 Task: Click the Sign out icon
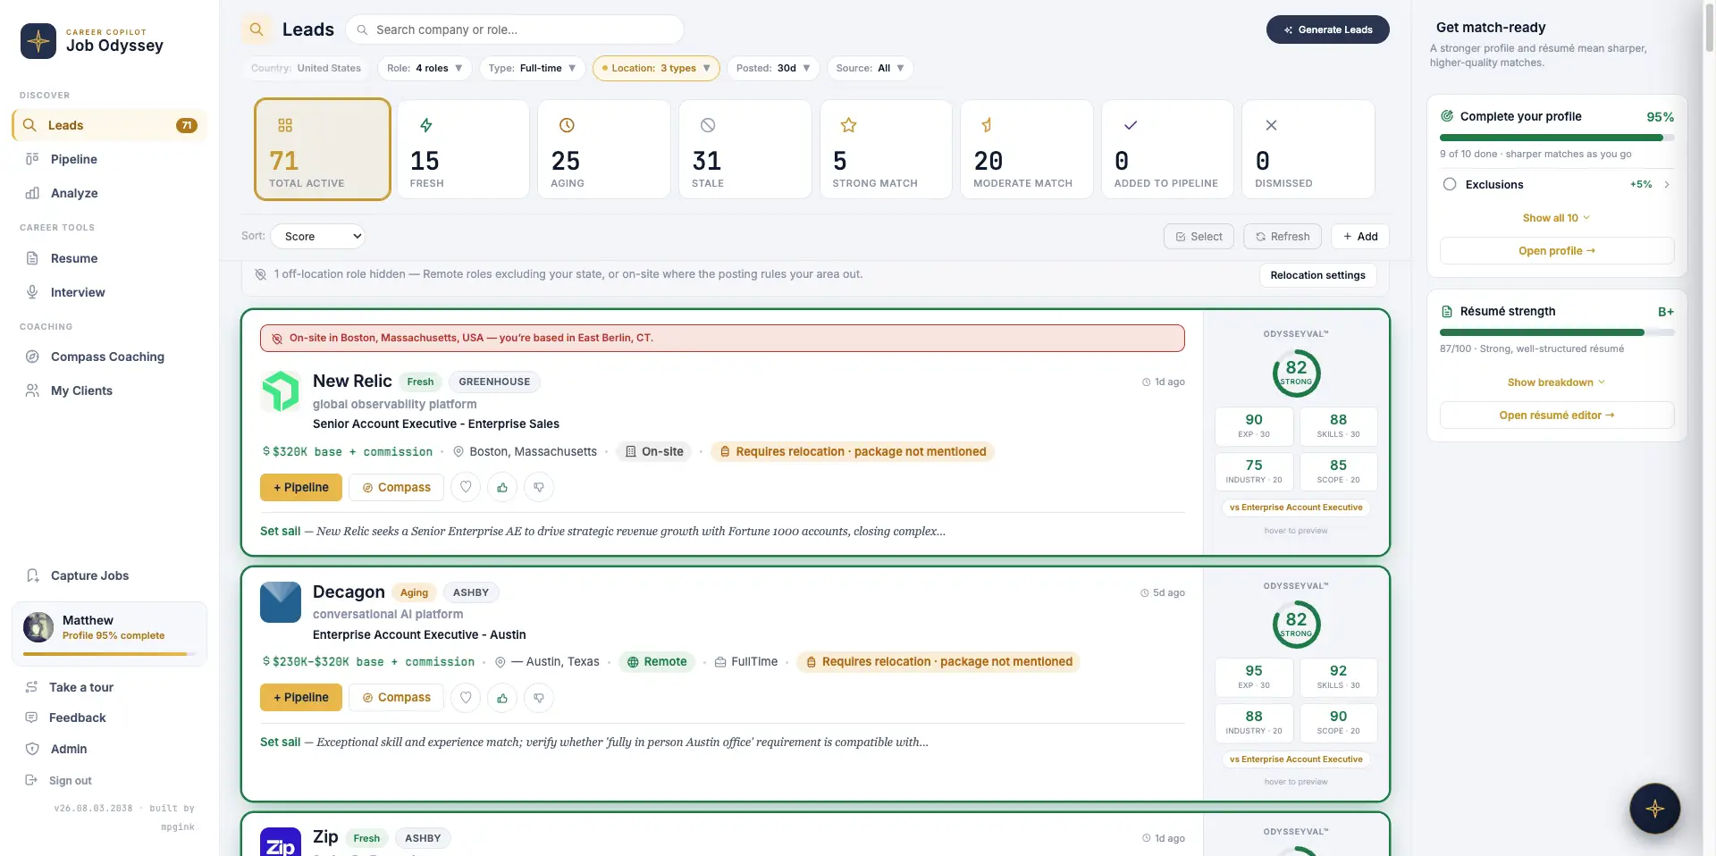coord(31,780)
